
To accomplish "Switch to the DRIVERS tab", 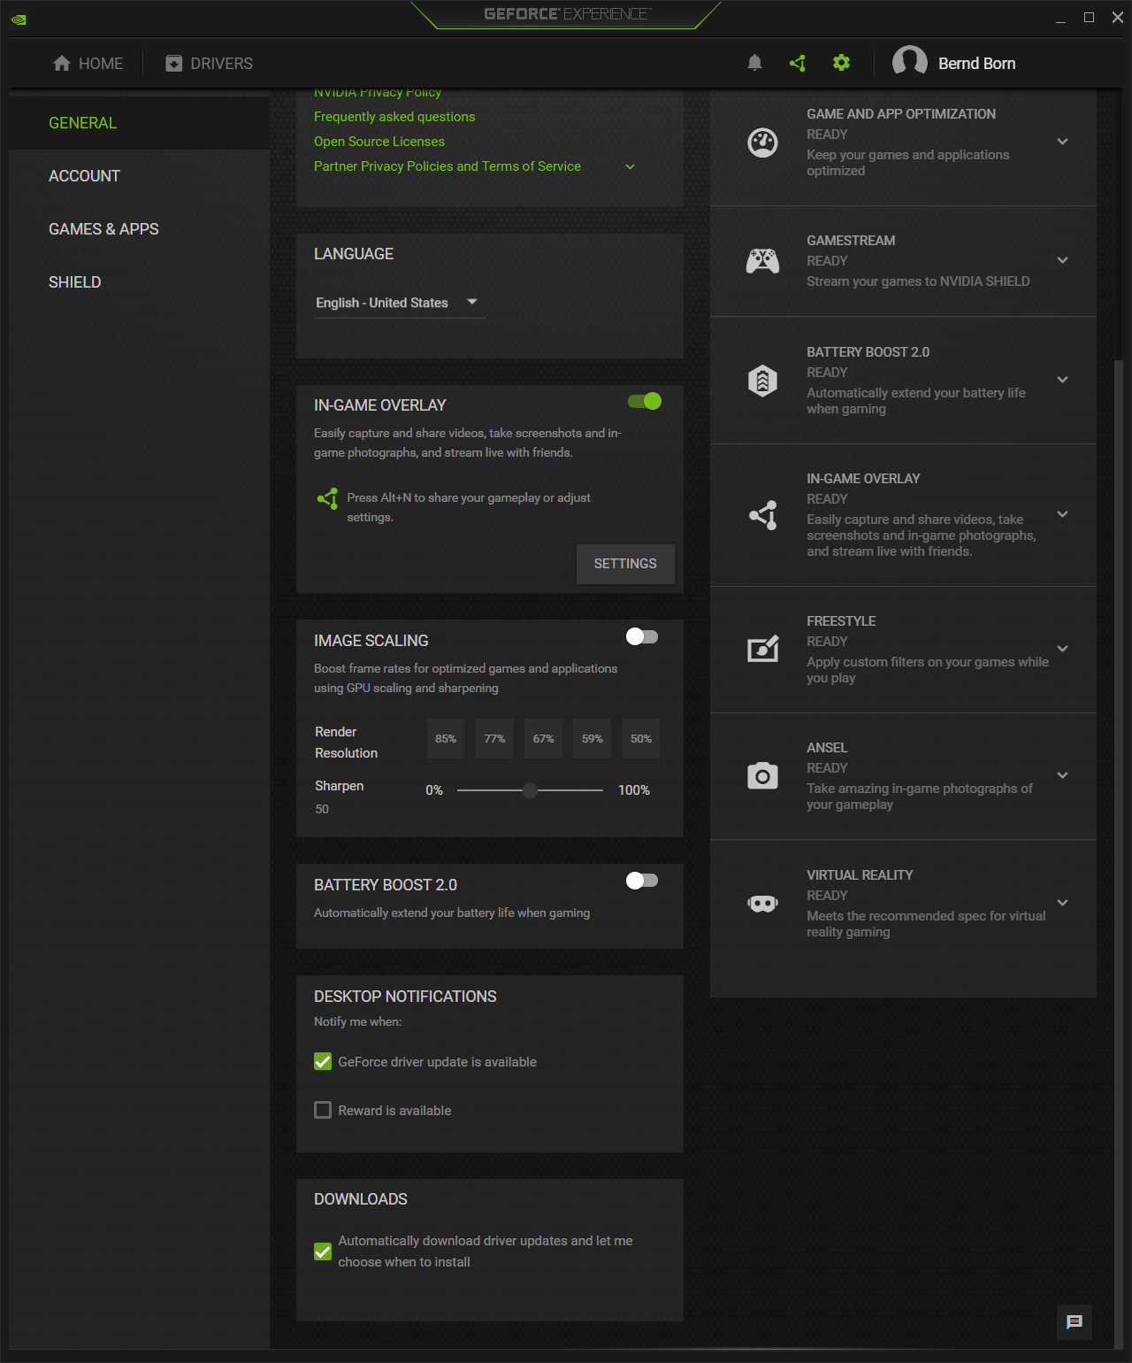I will (210, 63).
